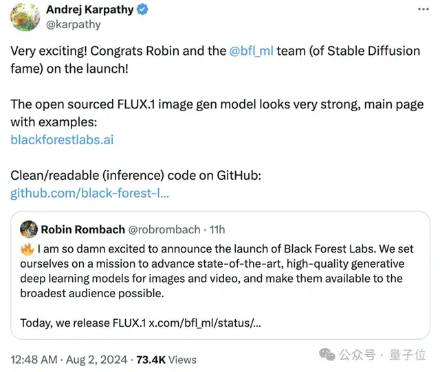Click the fire emoji in quoted tweet

[27, 249]
